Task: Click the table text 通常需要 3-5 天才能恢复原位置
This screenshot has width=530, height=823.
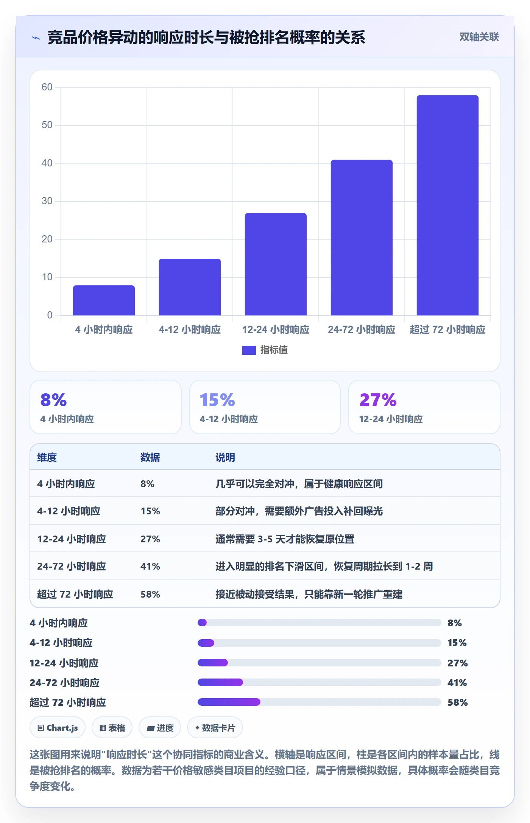Action: coord(285,539)
